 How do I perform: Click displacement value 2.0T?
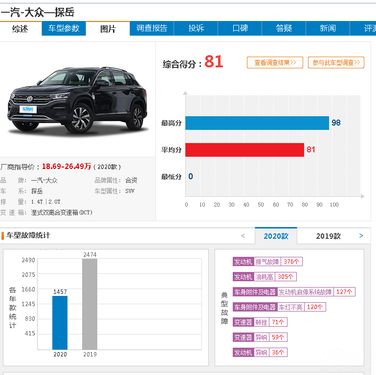coord(54,202)
